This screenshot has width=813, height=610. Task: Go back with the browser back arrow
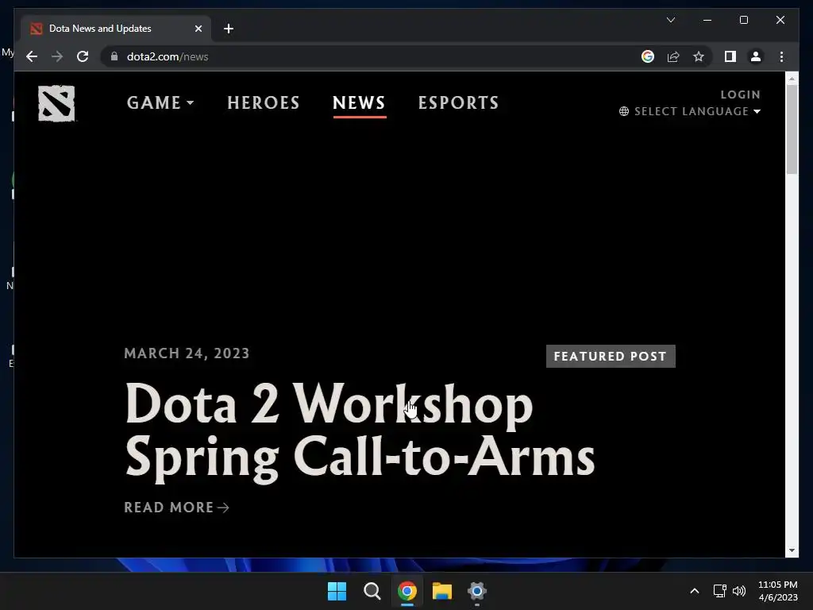click(x=32, y=56)
